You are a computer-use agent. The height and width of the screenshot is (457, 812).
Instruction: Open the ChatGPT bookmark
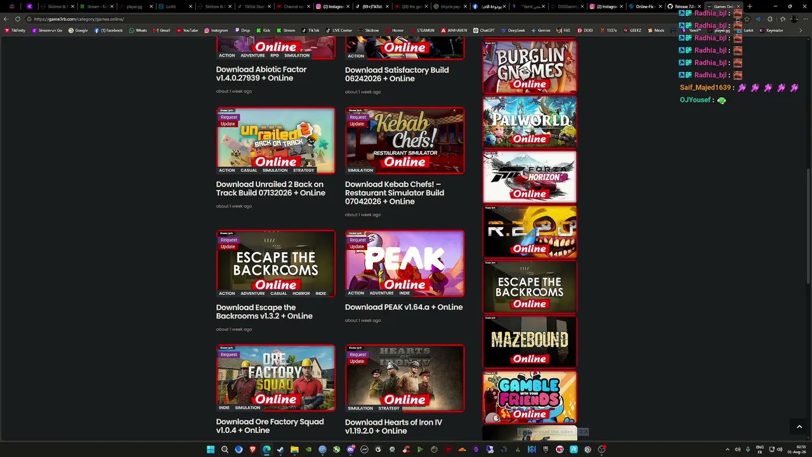tap(484, 30)
